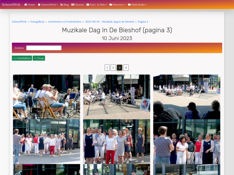Go to gallery page 4
Viewport: 234px width, 175px height.
(x=126, y=68)
